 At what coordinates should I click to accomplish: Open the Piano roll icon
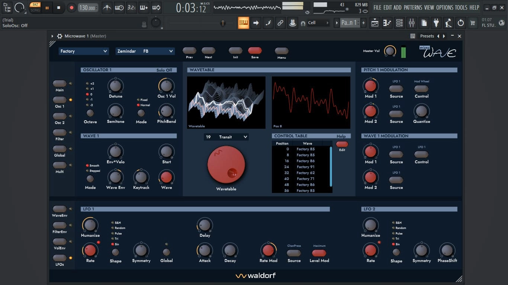click(387, 23)
